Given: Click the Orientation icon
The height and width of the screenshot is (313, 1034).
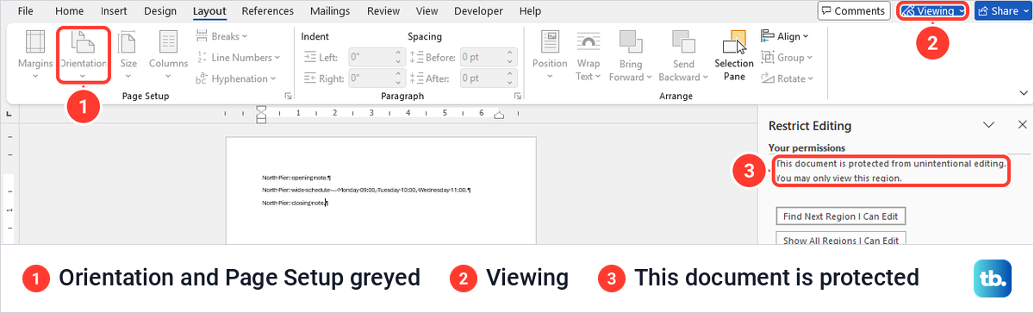Looking at the screenshot, I should pos(84,42).
